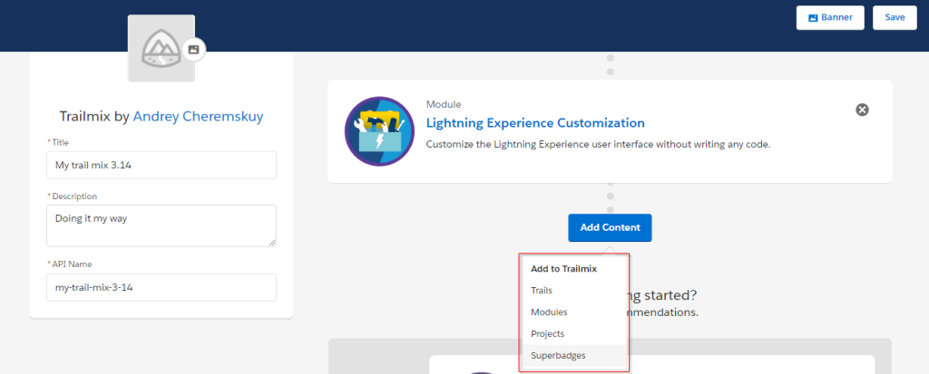Open the Lightning Experience Customization title link
Image resolution: width=929 pixels, height=374 pixels.
tap(535, 123)
